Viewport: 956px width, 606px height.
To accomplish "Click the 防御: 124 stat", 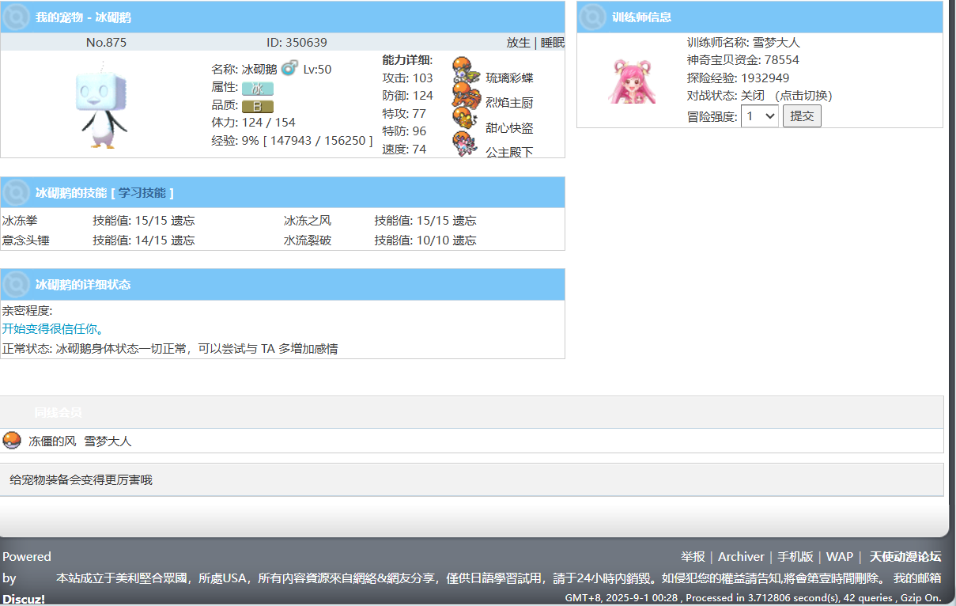I will pyautogui.click(x=407, y=96).
